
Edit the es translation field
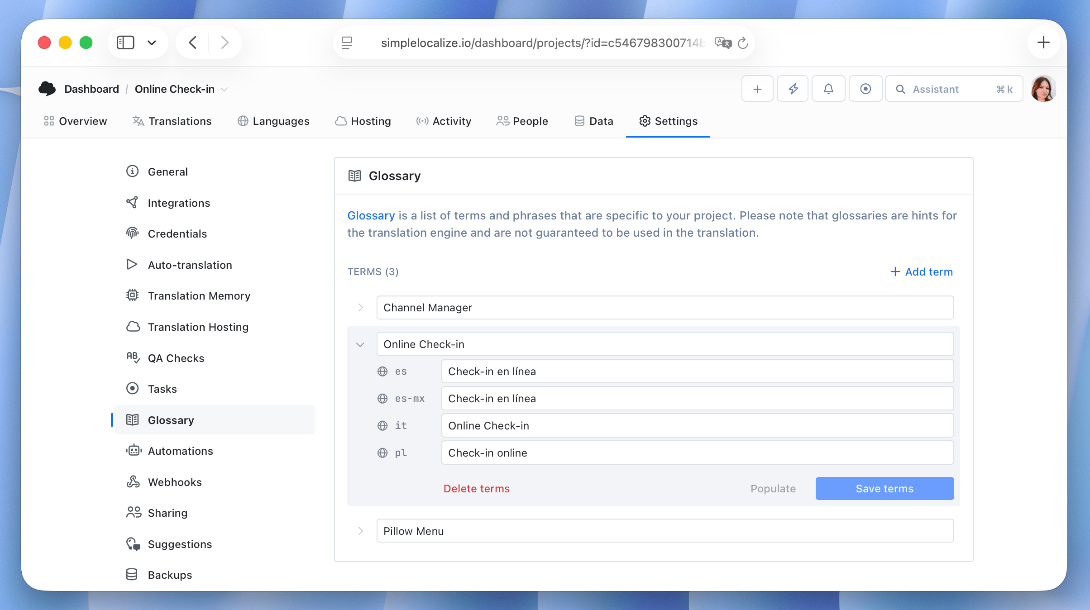point(698,372)
